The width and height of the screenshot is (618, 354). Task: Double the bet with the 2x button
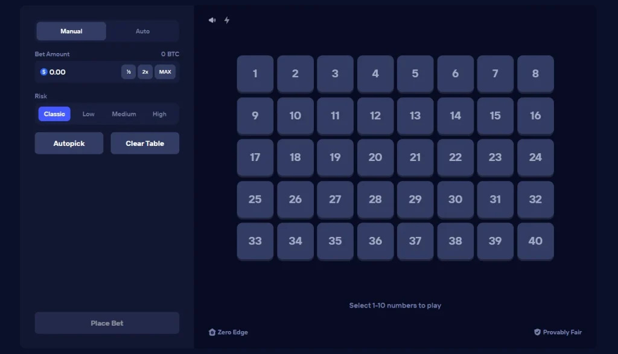[x=145, y=72]
